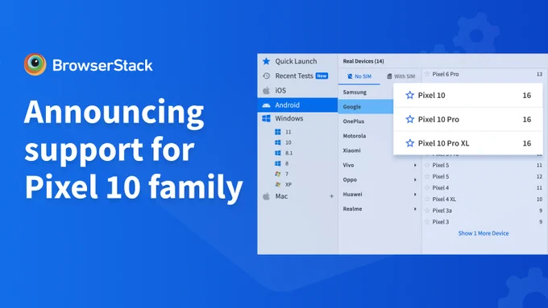548x308 pixels.
Task: Open Recent Tests via its clock icon
Action: (266, 76)
